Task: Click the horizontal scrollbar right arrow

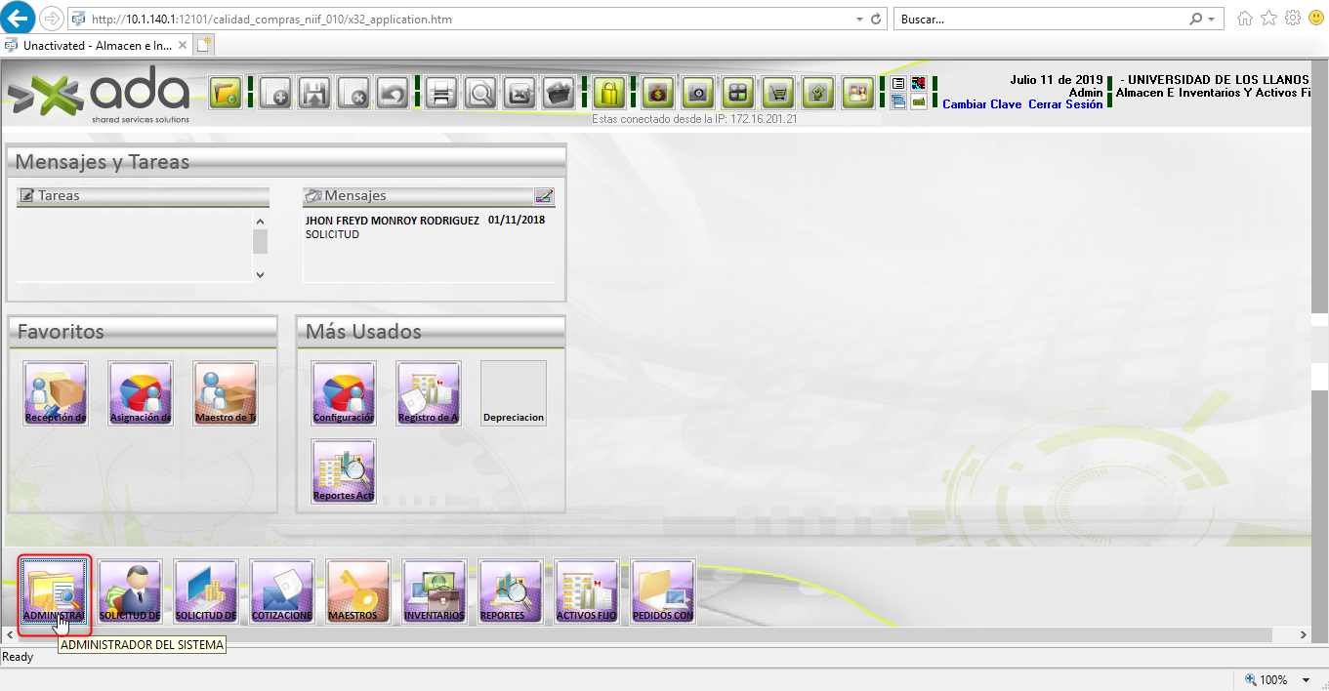Action: coord(1303,634)
